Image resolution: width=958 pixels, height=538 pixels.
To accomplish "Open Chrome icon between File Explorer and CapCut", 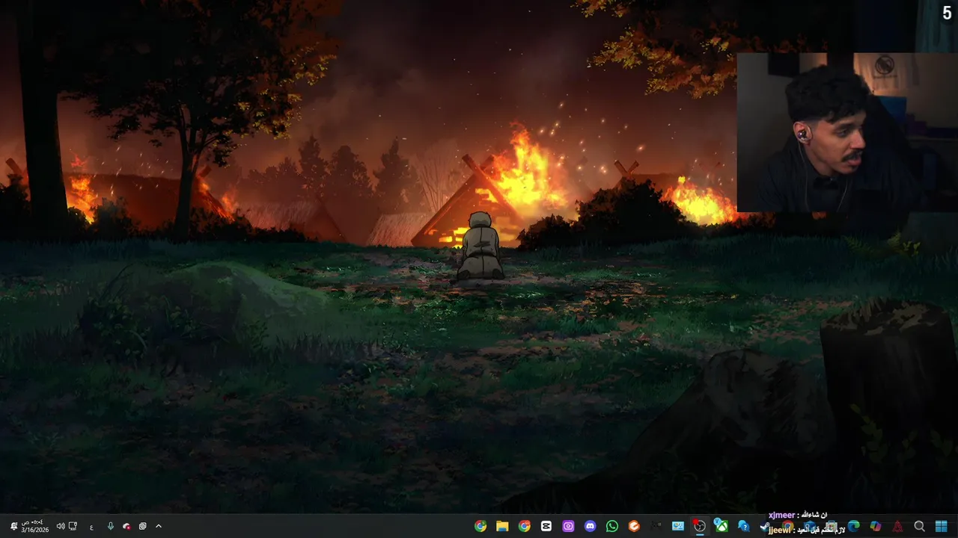I will 525,526.
